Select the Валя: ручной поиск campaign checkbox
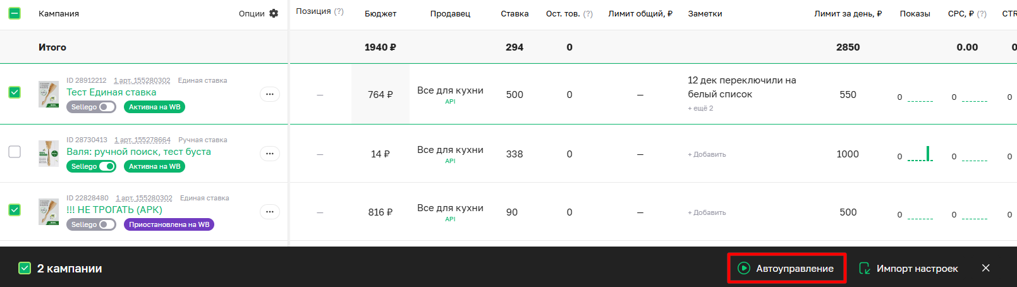The width and height of the screenshot is (1017, 287). (14, 152)
